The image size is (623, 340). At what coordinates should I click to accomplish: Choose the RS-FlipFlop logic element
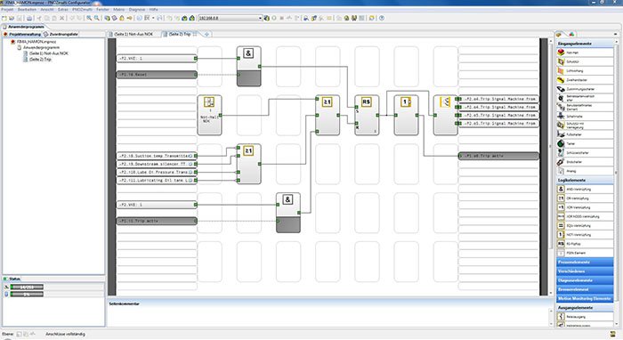(x=585, y=244)
